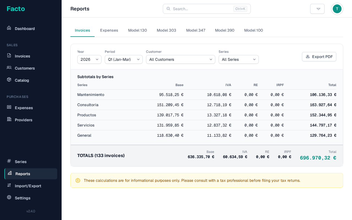Screen dimensions: 352x220
Task: Open the All Customers dropdown
Action: [181, 59]
